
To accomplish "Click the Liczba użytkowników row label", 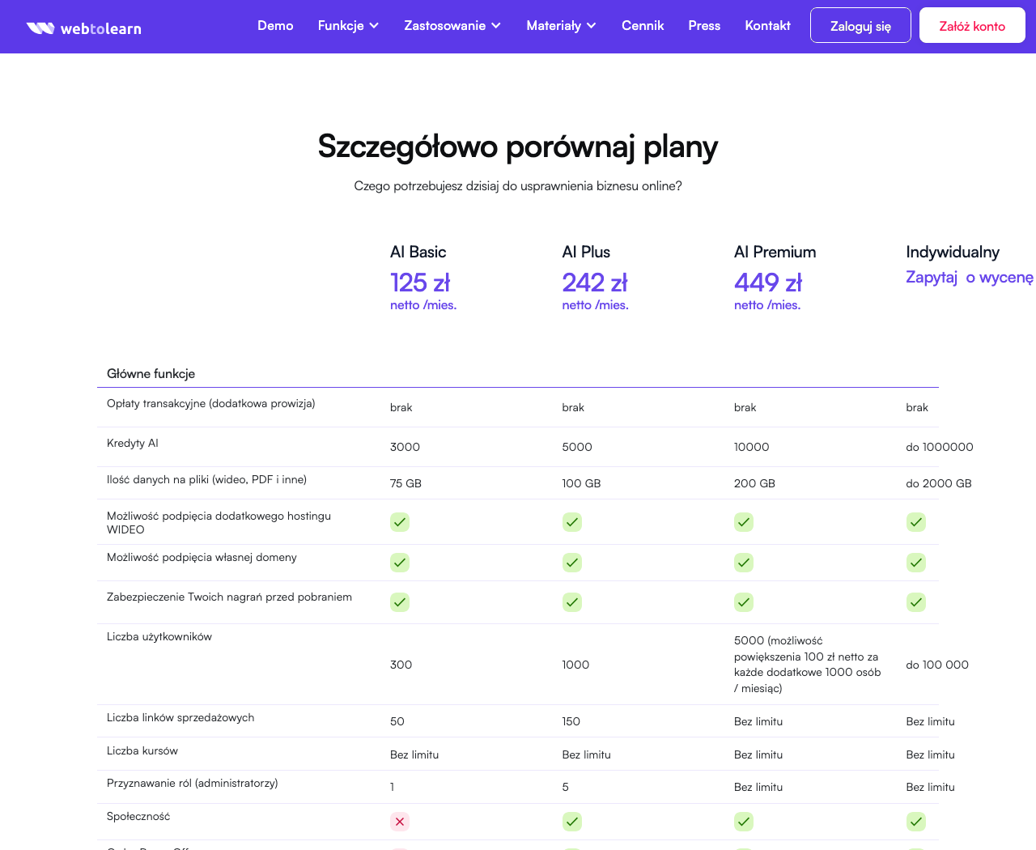I will (x=159, y=636).
